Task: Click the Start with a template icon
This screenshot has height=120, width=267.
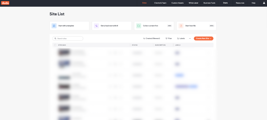Action: coord(54,26)
